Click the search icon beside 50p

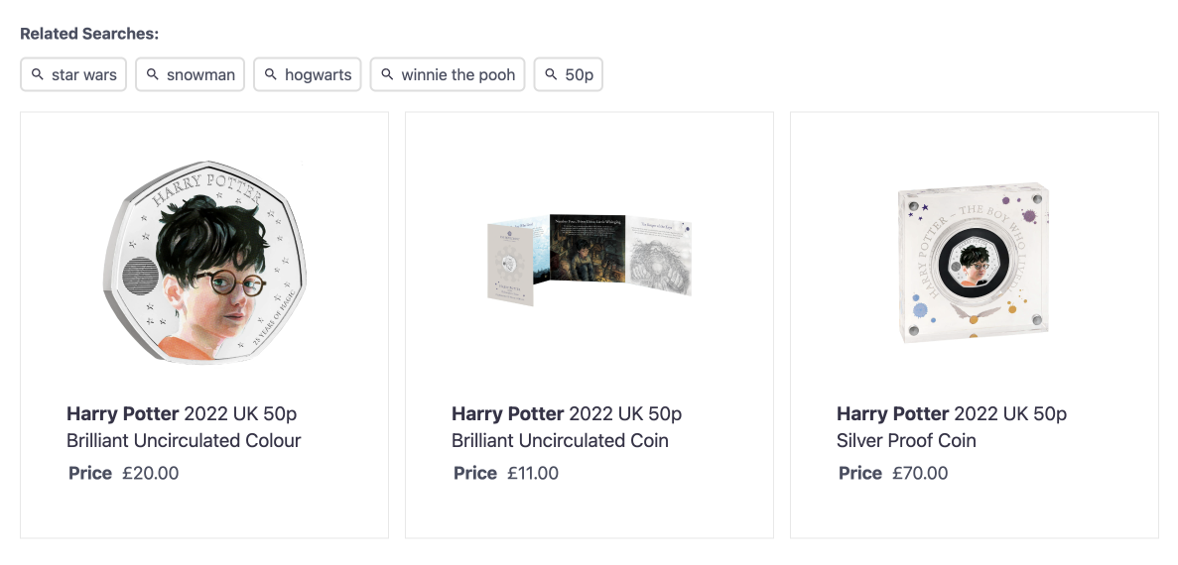tap(552, 74)
